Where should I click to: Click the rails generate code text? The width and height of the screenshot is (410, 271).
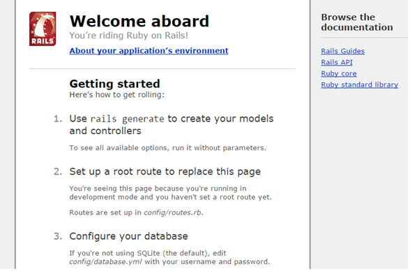[x=128, y=119]
